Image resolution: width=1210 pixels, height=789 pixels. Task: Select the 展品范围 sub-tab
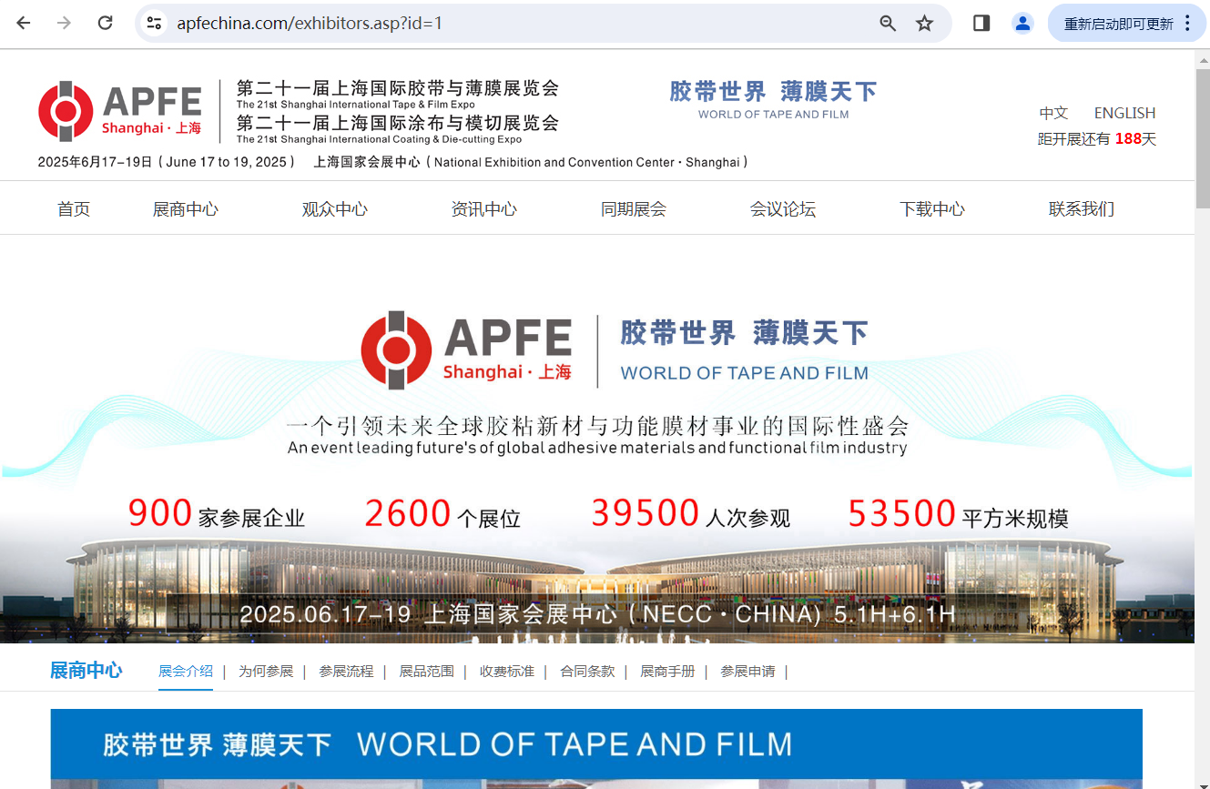[427, 672]
